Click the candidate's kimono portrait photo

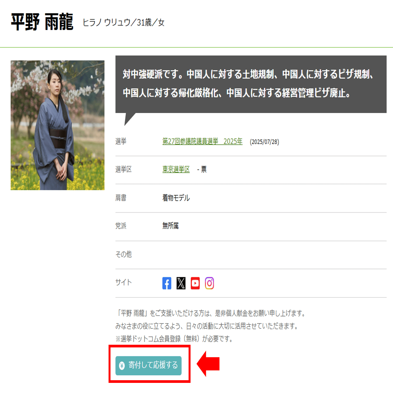(x=58, y=125)
